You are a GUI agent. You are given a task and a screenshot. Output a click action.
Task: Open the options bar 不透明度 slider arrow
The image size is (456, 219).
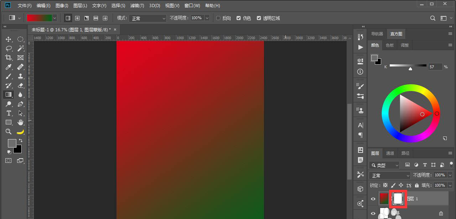(x=207, y=18)
